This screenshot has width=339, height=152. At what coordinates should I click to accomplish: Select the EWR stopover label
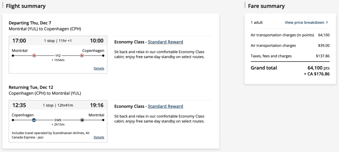pos(58,120)
